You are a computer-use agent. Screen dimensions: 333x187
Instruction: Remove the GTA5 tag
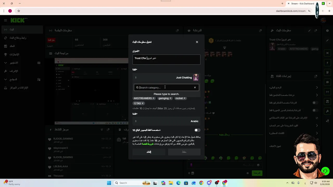click(x=143, y=103)
